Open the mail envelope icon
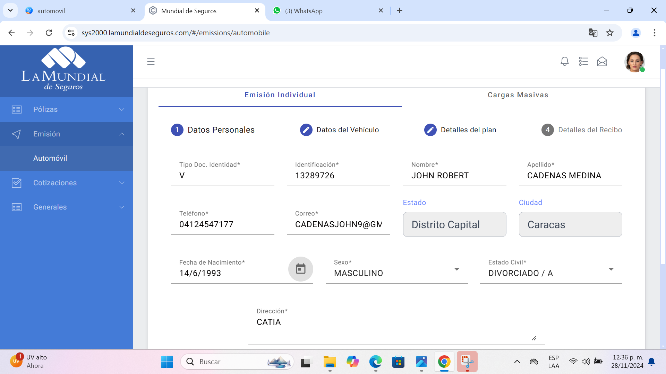 click(602, 62)
